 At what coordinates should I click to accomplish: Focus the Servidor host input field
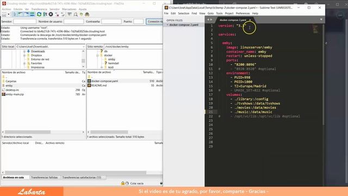[24, 22]
